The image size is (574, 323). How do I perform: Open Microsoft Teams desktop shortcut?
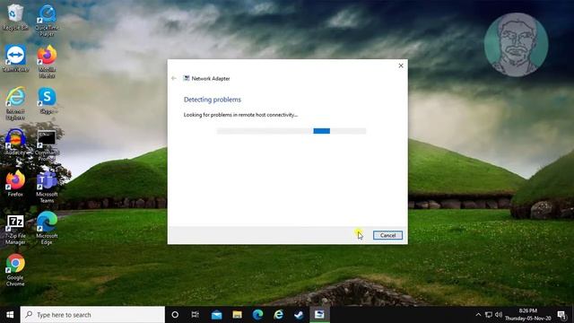click(x=47, y=187)
